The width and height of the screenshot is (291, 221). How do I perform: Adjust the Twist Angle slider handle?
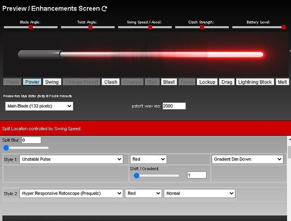(90, 27)
